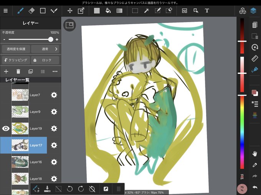Add a new layer with plus icon
This screenshot has width=261, height=195.
(x=6, y=71)
